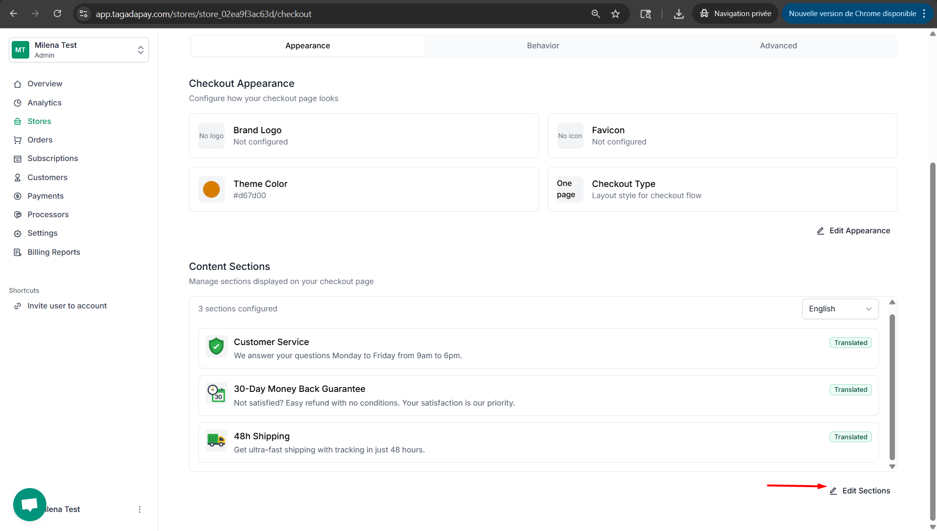Switch to the Advanced tab
Screen dimensions: 937x531
click(x=778, y=46)
